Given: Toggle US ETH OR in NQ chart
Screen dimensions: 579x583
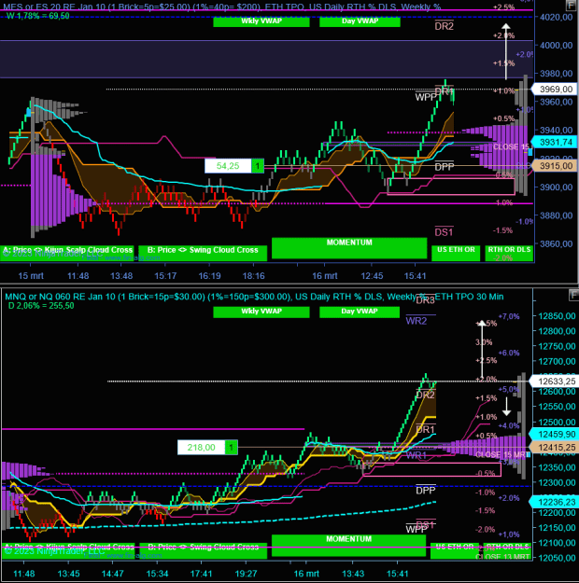Looking at the screenshot, I should tap(454, 551).
